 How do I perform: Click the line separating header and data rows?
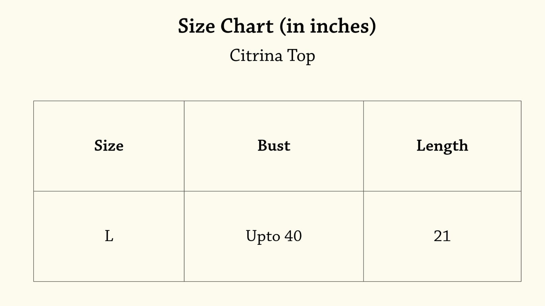coord(277,191)
